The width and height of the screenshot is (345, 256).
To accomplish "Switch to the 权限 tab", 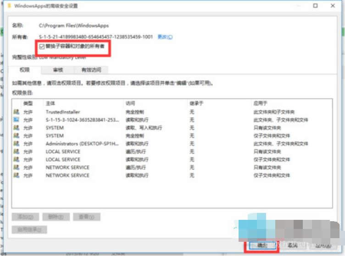I will click(25, 70).
